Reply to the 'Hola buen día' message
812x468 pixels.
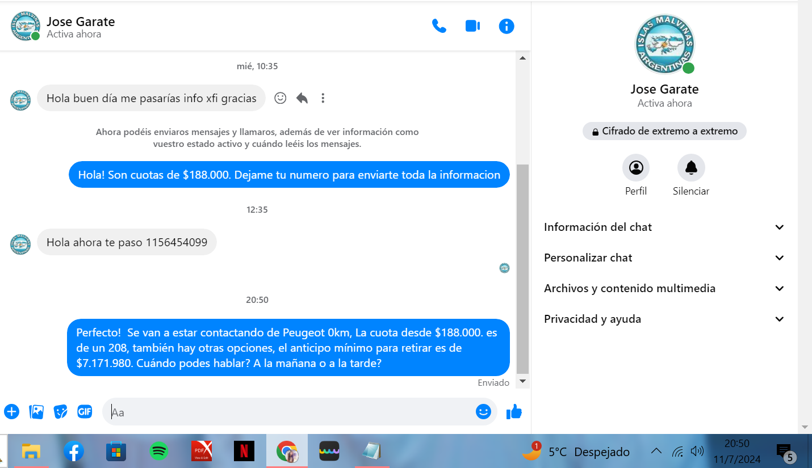click(302, 98)
